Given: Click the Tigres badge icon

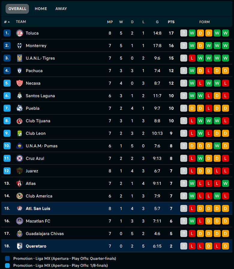Looking at the screenshot, I should pyautogui.click(x=19, y=58).
